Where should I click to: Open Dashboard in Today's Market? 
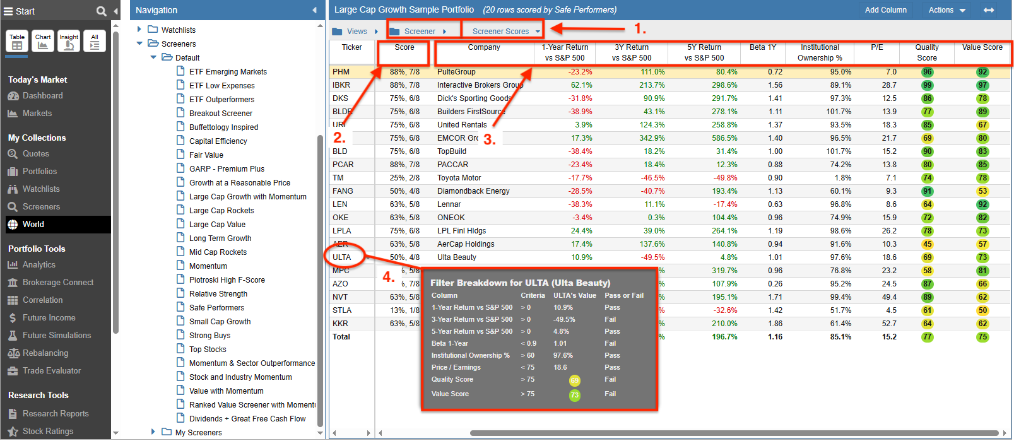[x=42, y=96]
